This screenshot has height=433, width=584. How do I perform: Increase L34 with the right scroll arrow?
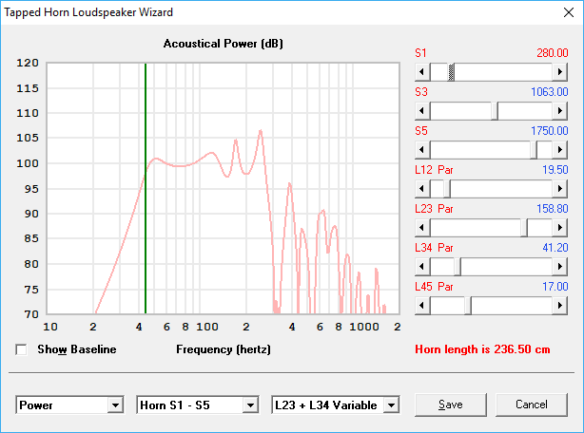click(x=560, y=267)
